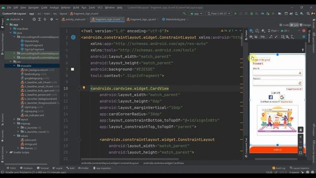Open the Event Log
Image resolution: width=316 pixels, height=178 pixels.
click(x=279, y=168)
